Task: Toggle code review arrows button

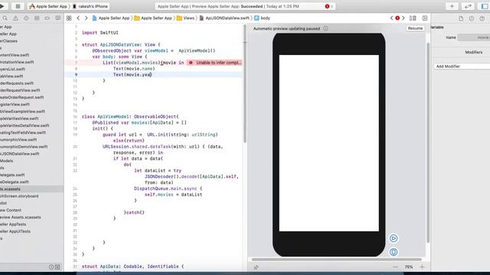Action: pyautogui.click(x=468, y=6)
